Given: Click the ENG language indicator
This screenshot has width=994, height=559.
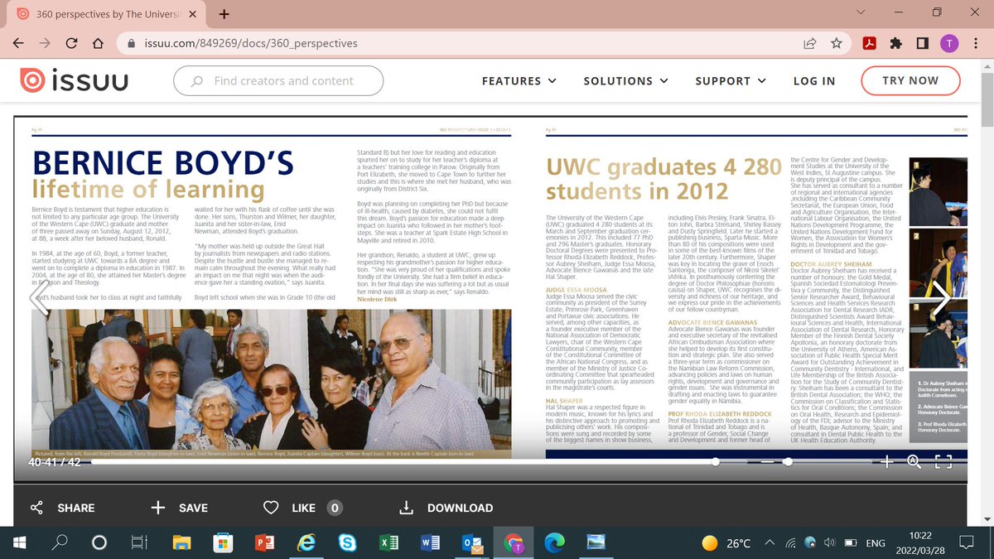Looking at the screenshot, I should click(x=876, y=543).
